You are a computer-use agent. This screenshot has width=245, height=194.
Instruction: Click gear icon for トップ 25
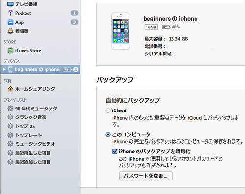pyautogui.click(x=10, y=126)
